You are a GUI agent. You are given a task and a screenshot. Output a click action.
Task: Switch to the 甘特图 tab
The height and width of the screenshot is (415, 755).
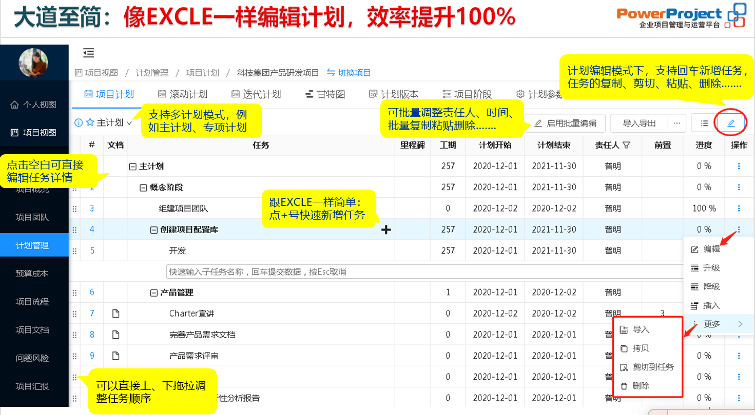(325, 94)
